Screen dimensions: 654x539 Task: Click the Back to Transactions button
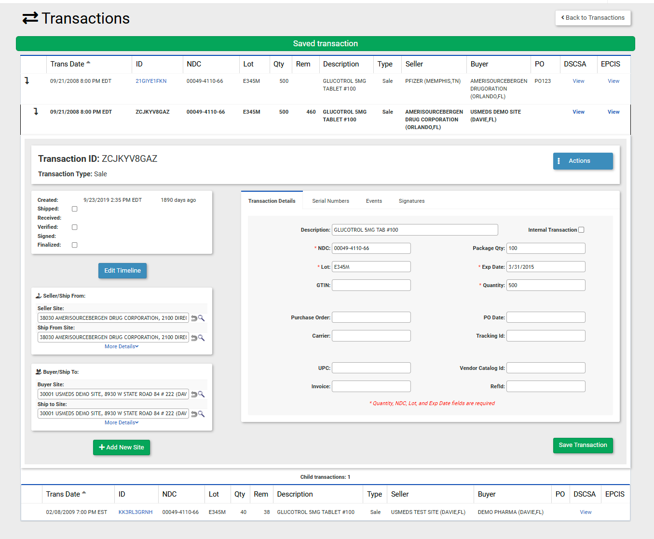point(593,18)
